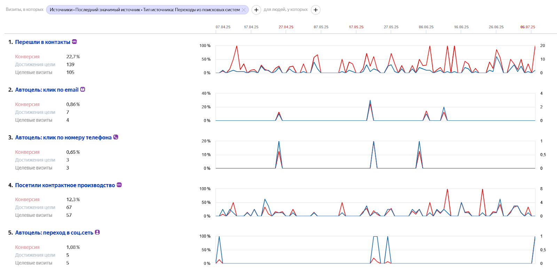The width and height of the screenshot is (557, 270).
Task: Click URL icon beside Посетили контрактное производство
Action: coord(119,185)
